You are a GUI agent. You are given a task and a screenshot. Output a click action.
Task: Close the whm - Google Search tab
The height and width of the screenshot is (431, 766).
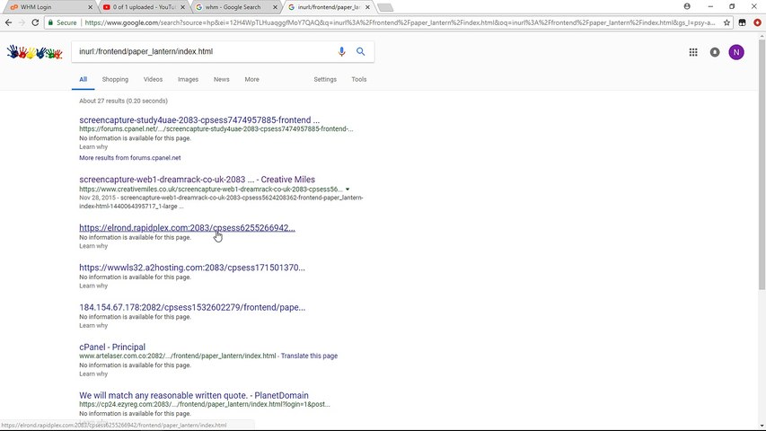[275, 7]
